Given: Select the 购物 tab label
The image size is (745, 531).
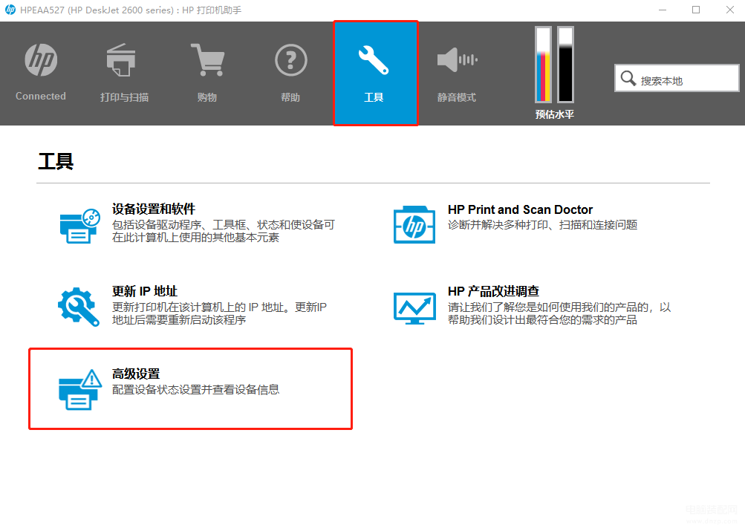Looking at the screenshot, I should click(x=207, y=97).
